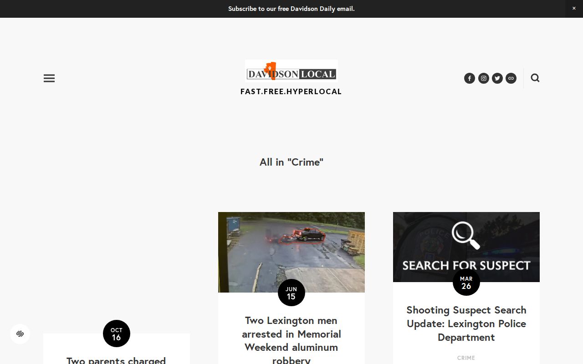The width and height of the screenshot is (583, 364).
Task: Click the All in "Crime" heading
Action: click(291, 162)
